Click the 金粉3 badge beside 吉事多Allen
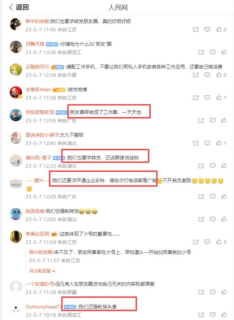The image size is (234, 320). (59, 90)
